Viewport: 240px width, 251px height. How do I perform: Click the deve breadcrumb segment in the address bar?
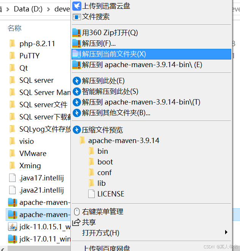click(62, 9)
